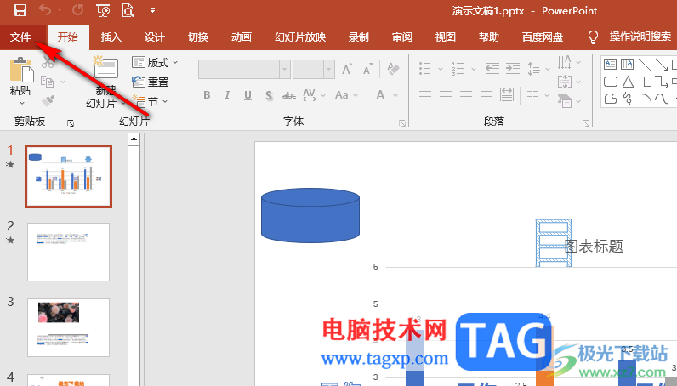Click the Redo icon in title bar
This screenshot has width=677, height=386.
click(77, 10)
